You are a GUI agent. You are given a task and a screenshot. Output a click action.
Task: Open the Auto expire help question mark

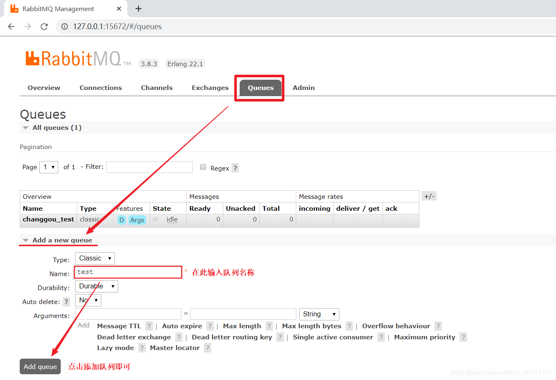click(x=210, y=326)
